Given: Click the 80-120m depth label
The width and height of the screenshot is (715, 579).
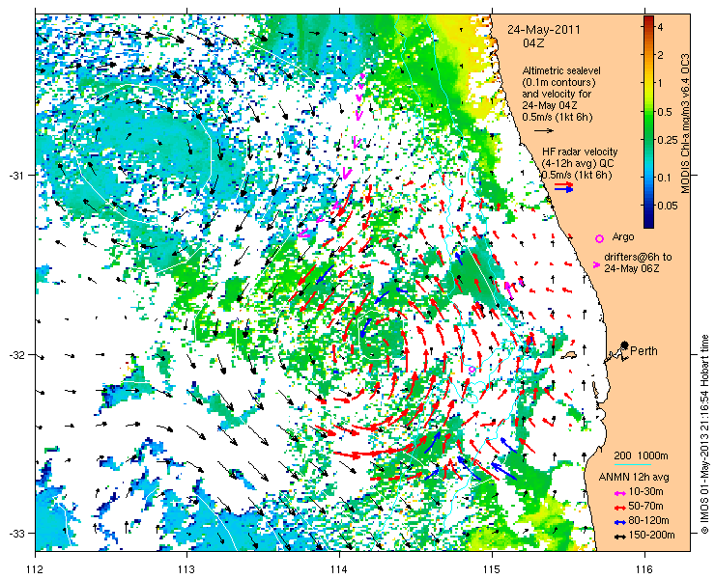Looking at the screenshot, I should tap(648, 521).
